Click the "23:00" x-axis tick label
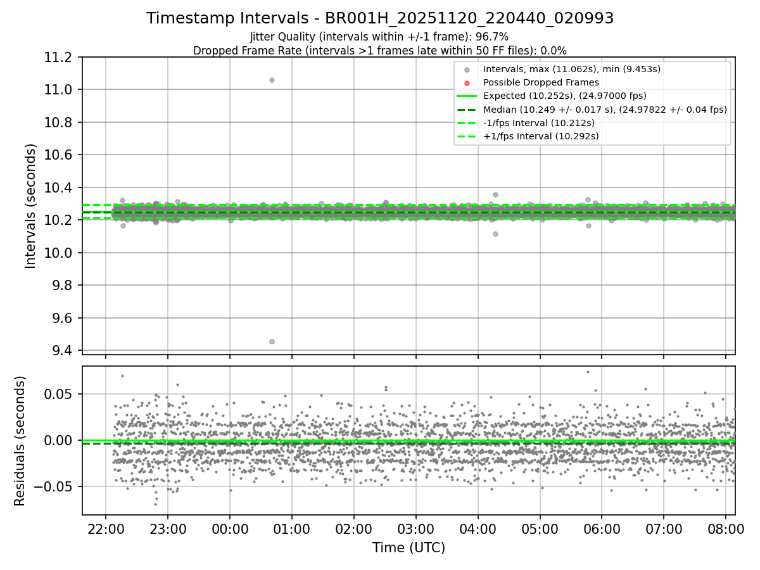The image size is (760, 570). (168, 528)
